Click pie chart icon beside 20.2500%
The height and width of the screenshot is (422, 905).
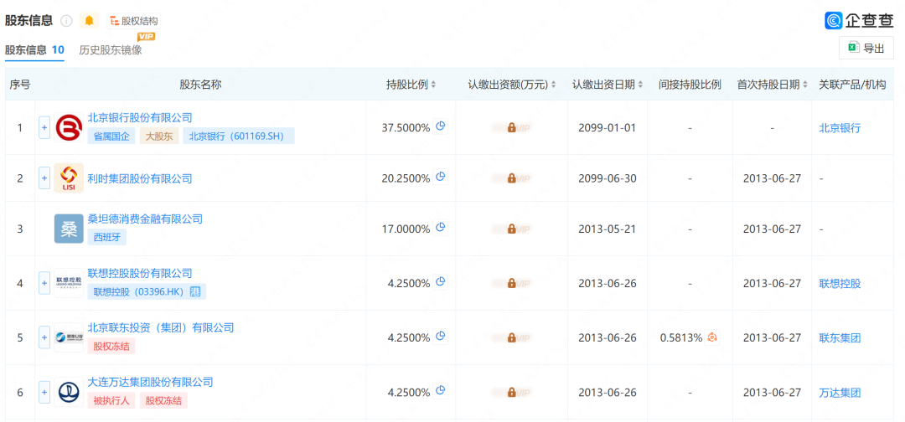[441, 177]
